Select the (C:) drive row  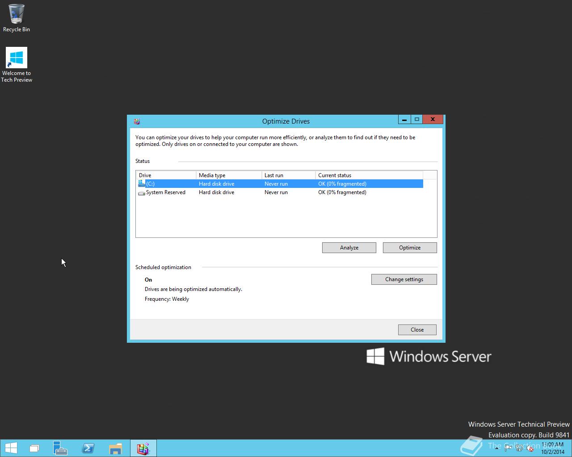pos(280,184)
